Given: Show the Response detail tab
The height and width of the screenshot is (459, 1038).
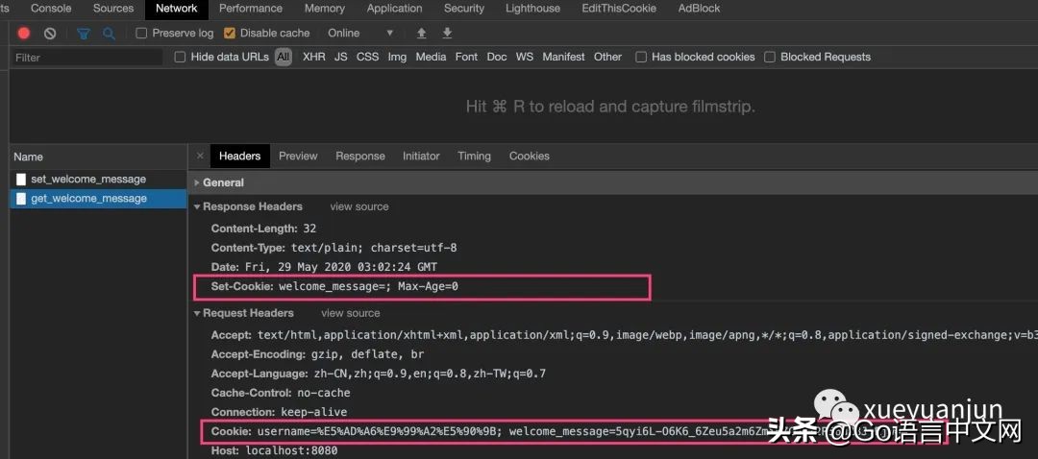Looking at the screenshot, I should (x=360, y=157).
